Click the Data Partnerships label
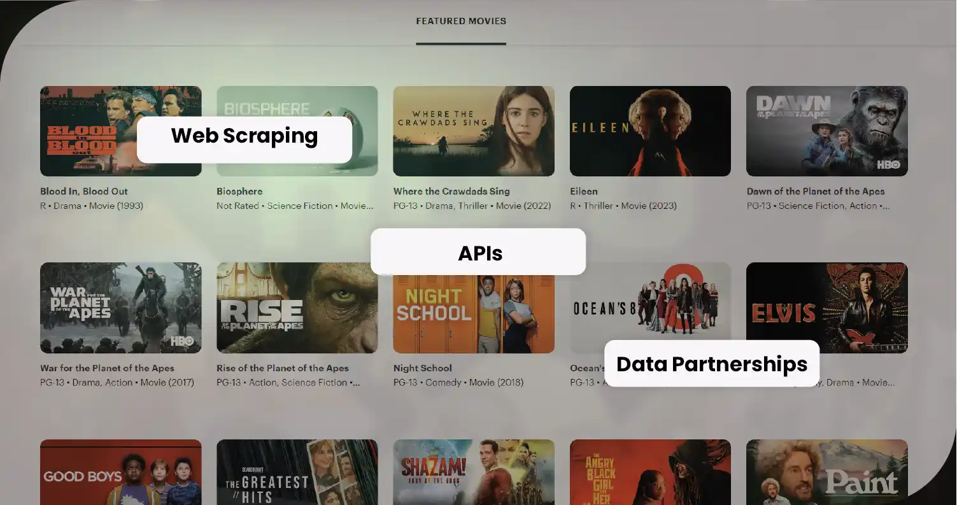Image resolution: width=957 pixels, height=505 pixels. [711, 364]
